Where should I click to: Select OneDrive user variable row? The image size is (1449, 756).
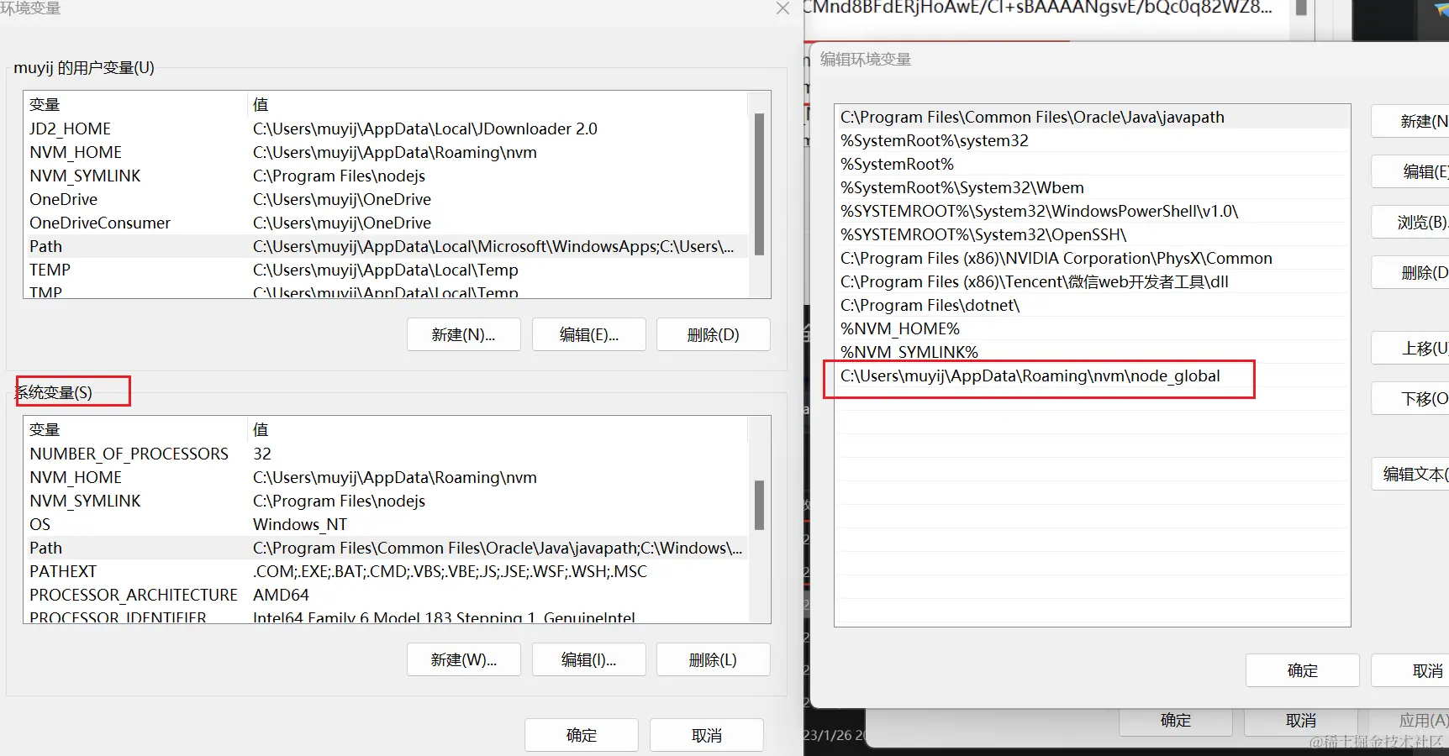386,199
